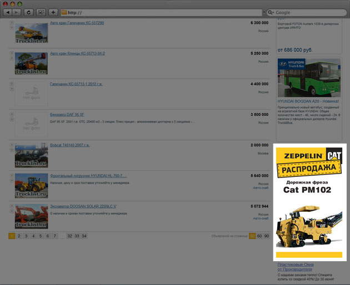Click the yellow crane thumbnail for Галичанин КС-55729В
This screenshot has height=285, width=350.
point(32,33)
